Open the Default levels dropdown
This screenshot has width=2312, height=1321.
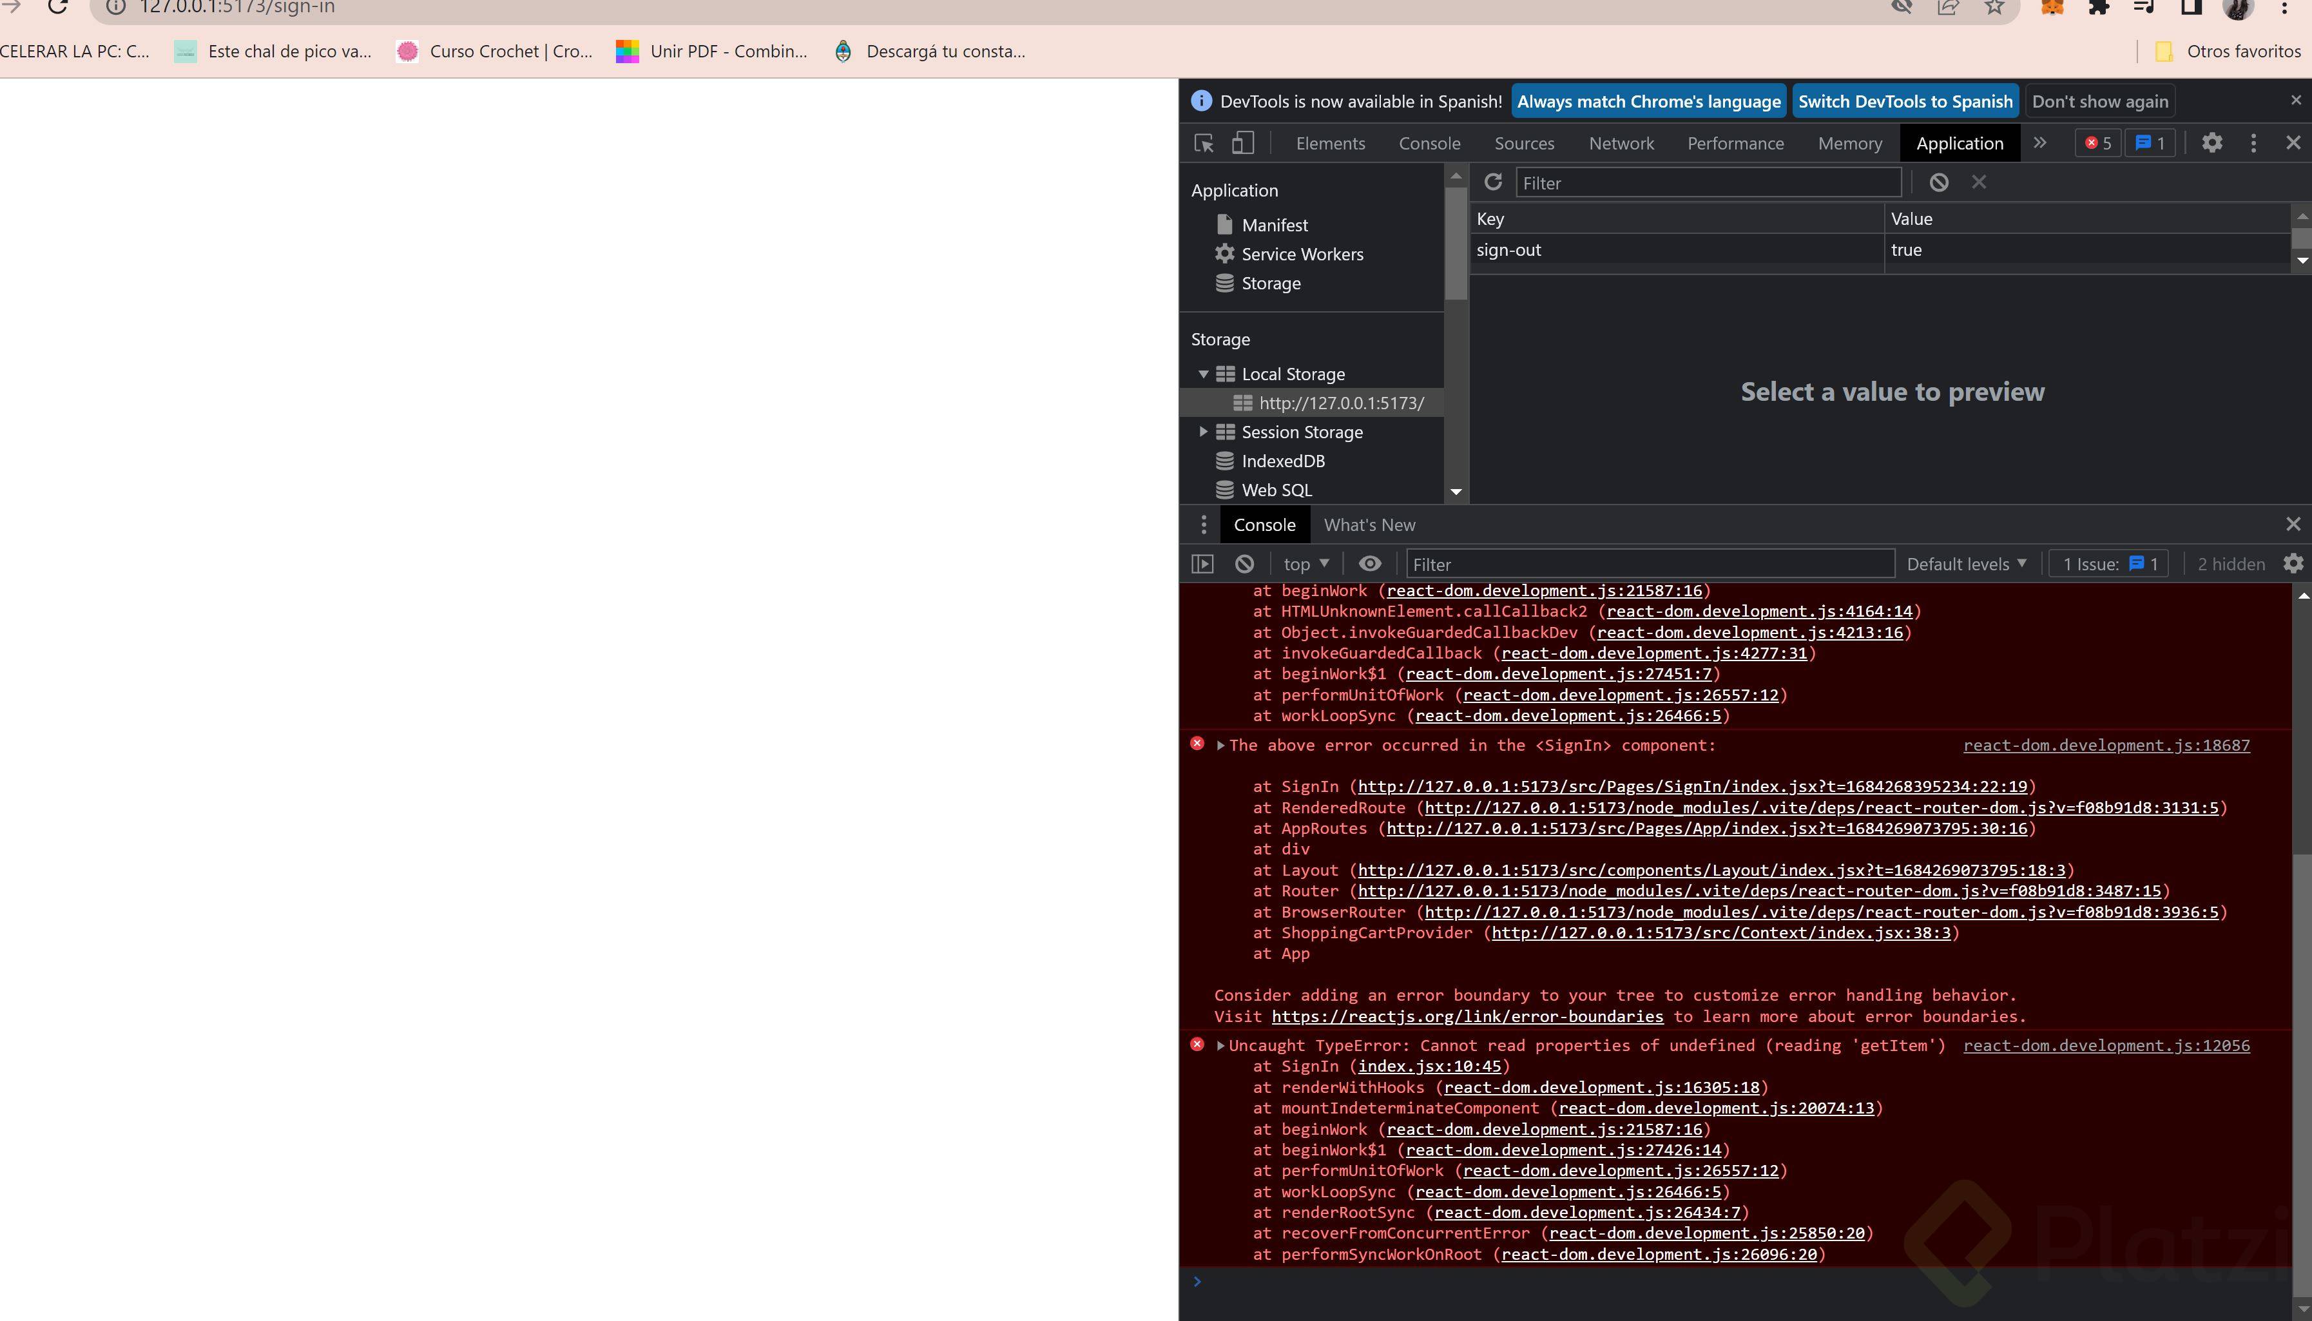tap(1965, 563)
